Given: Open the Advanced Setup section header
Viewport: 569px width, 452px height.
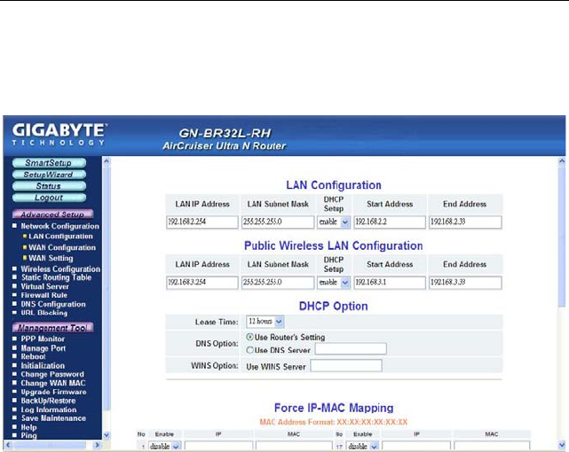Looking at the screenshot, I should point(52,214).
